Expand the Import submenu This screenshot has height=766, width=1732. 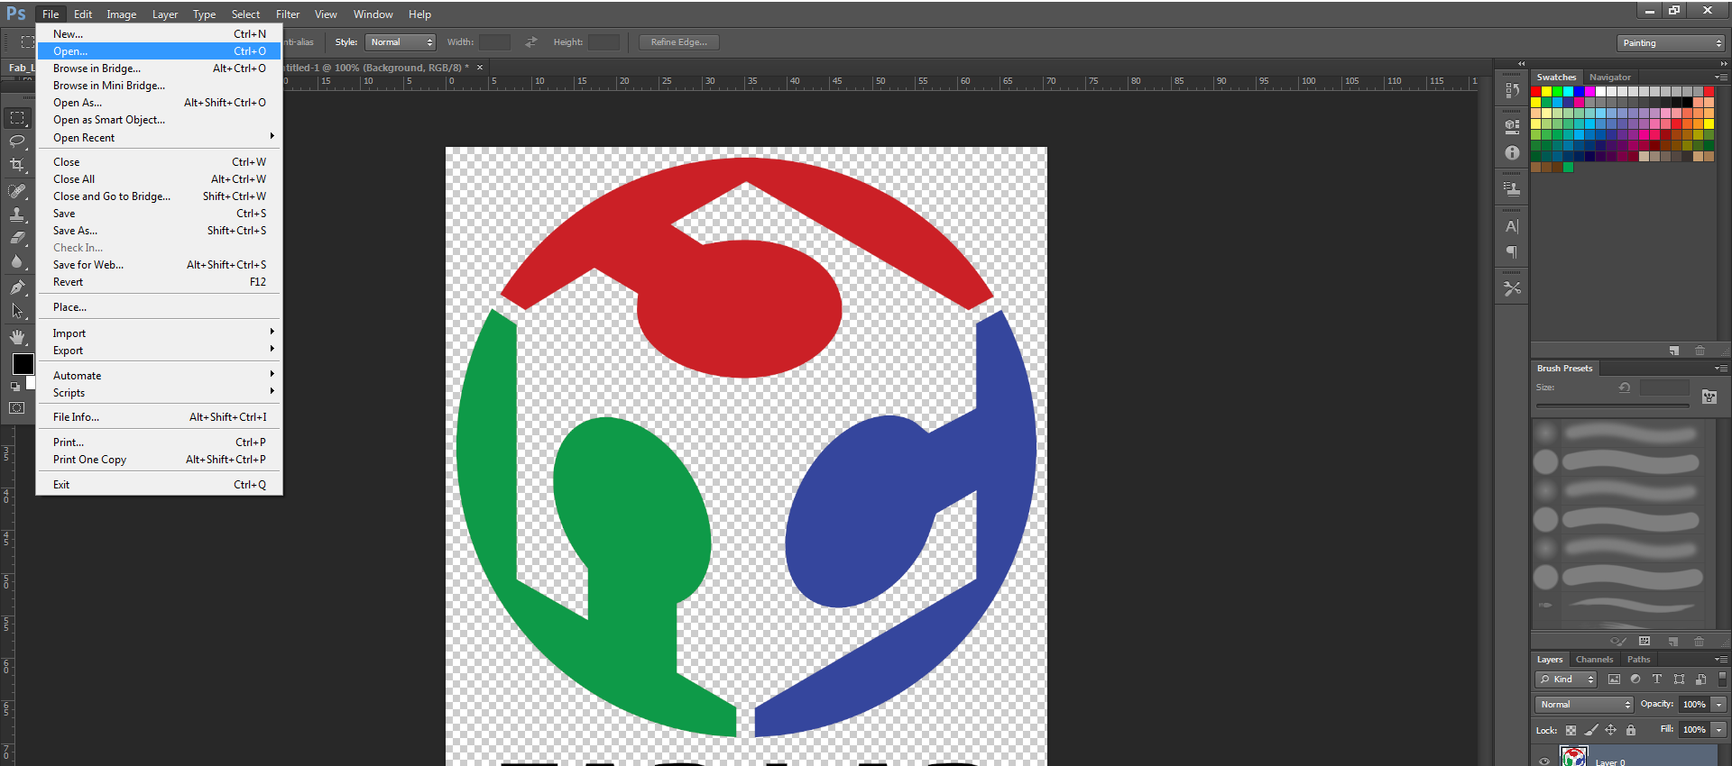(x=159, y=333)
